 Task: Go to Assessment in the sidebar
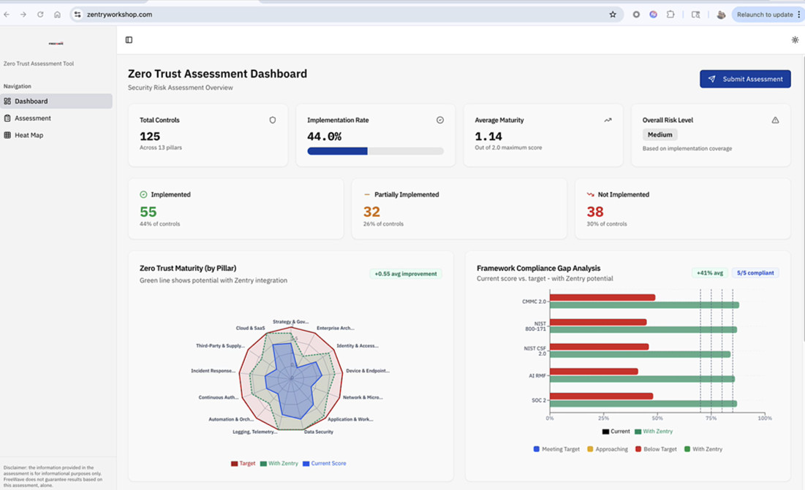tap(33, 118)
